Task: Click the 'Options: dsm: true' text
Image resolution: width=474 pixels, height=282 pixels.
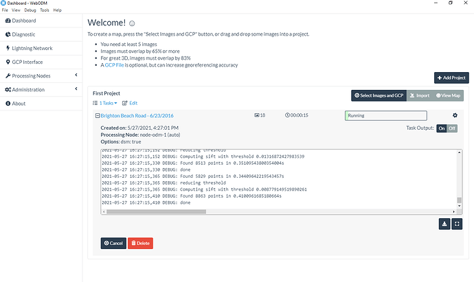Action: click(121, 141)
